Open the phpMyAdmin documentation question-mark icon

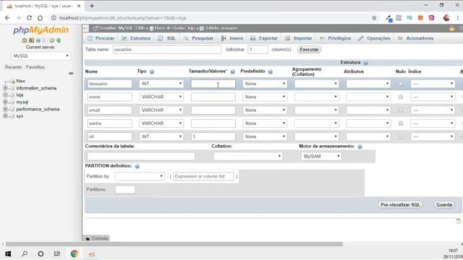pos(38,40)
